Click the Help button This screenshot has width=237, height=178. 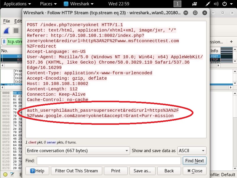coord(37,171)
